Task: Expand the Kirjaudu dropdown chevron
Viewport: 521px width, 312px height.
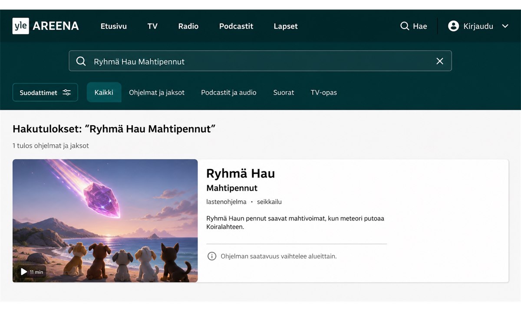Action: point(505,26)
